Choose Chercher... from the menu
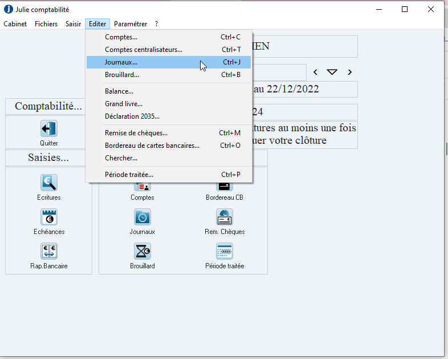The image size is (448, 359). click(x=169, y=159)
